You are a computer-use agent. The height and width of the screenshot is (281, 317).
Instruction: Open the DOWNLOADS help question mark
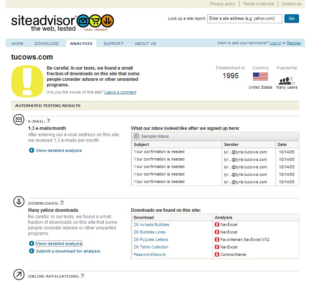[62, 202]
